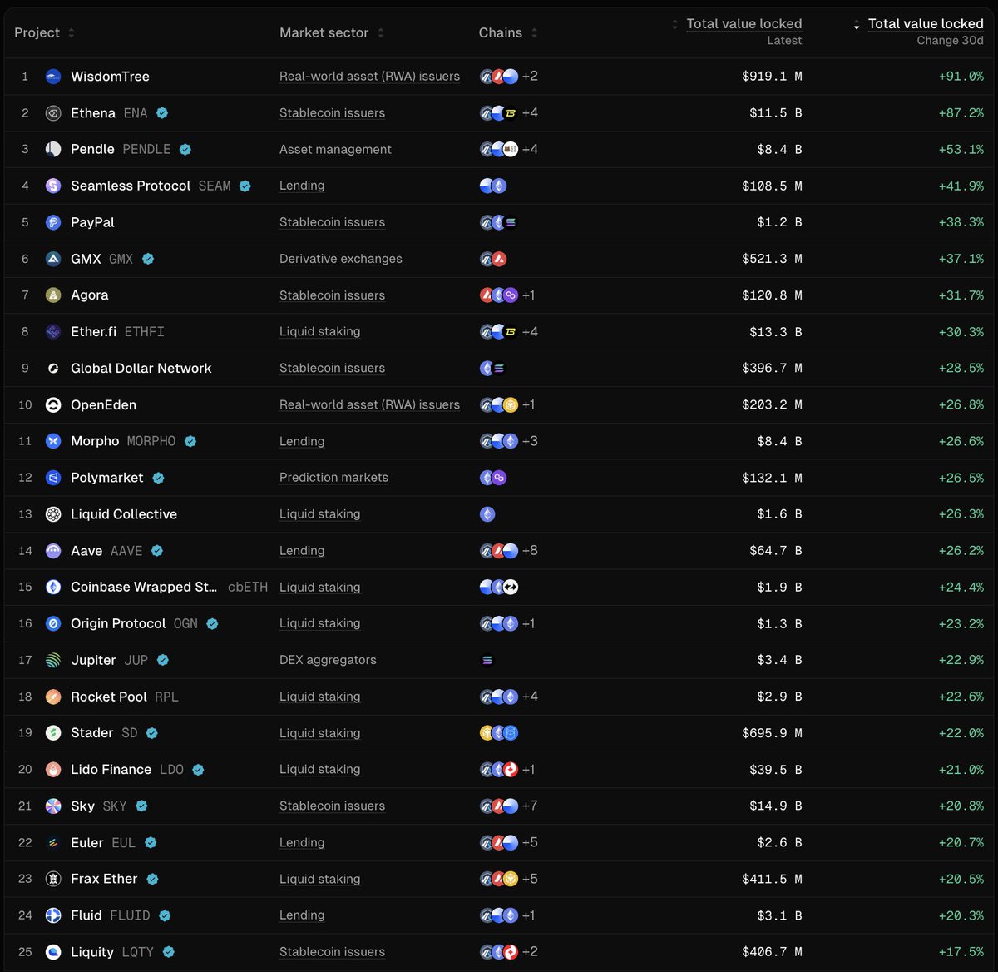The image size is (998, 972).
Task: Select the $39.5 B value for Lido
Action: click(x=776, y=769)
